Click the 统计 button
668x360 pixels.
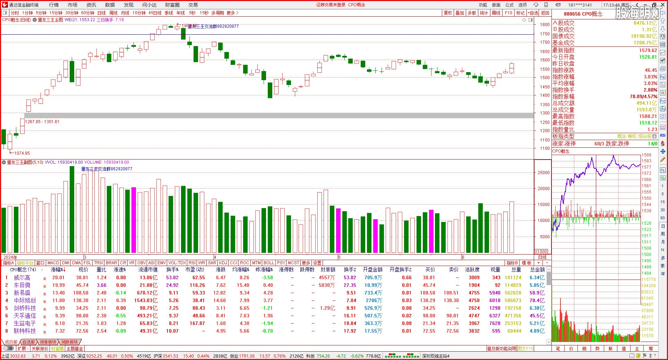point(484,13)
